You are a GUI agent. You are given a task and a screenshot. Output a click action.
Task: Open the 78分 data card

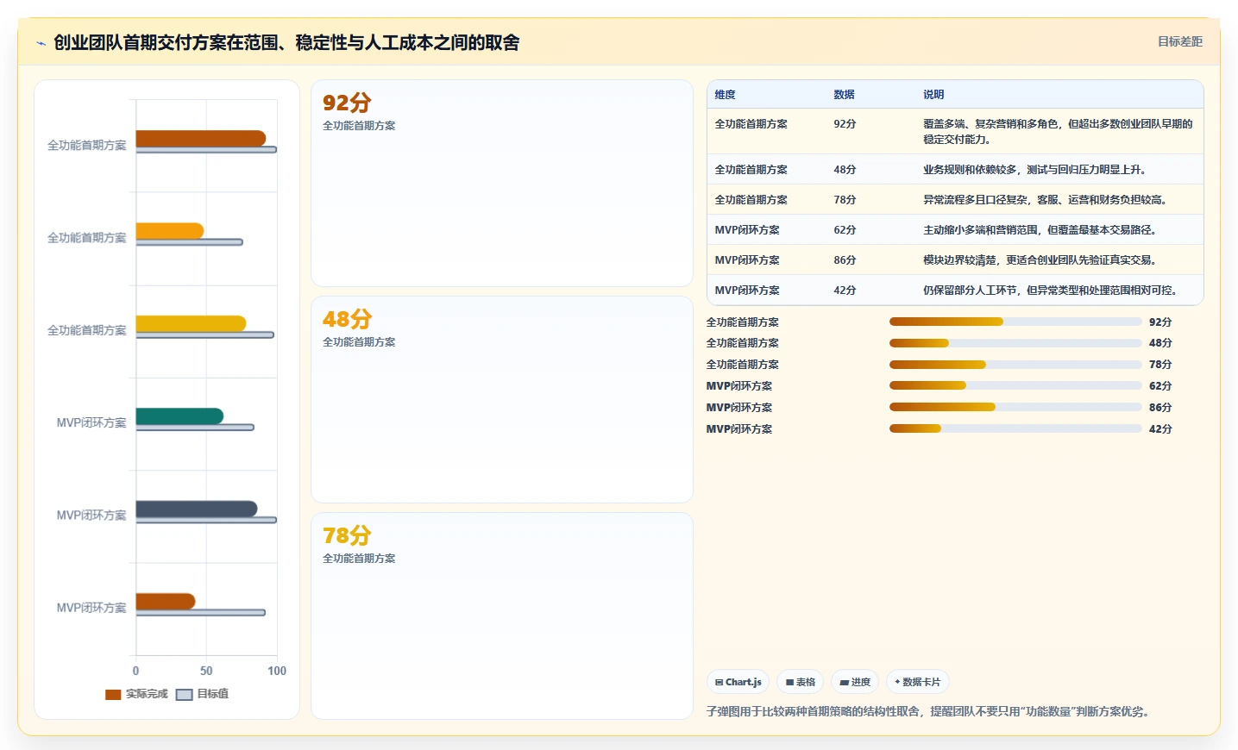(x=502, y=616)
